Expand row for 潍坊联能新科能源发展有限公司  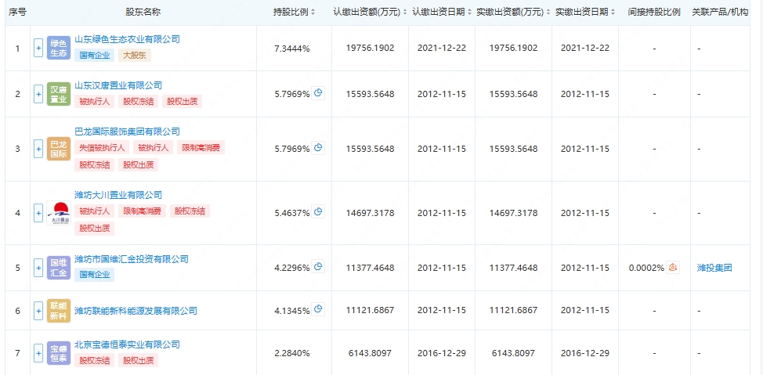pyautogui.click(x=38, y=310)
